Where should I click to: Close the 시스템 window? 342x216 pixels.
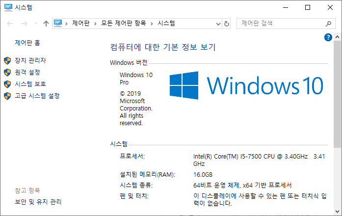tap(330, 7)
